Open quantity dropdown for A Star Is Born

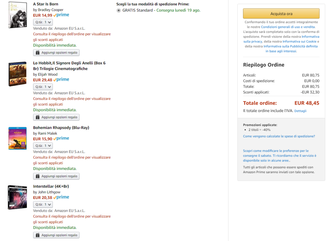(43, 22)
